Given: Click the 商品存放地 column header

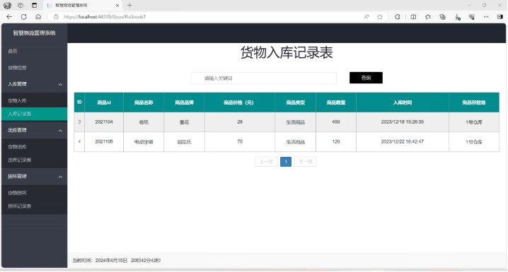Looking at the screenshot, I should (473, 102).
